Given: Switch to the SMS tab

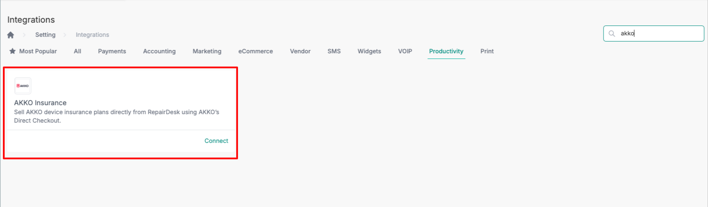Looking at the screenshot, I should [334, 51].
